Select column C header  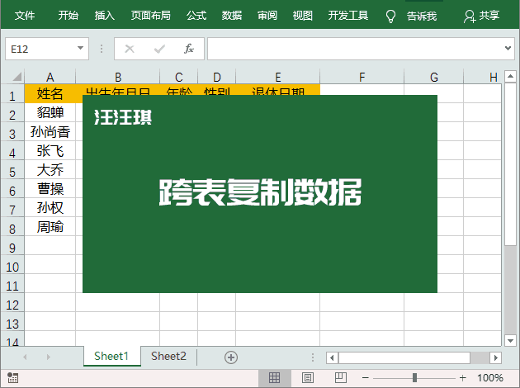179,77
